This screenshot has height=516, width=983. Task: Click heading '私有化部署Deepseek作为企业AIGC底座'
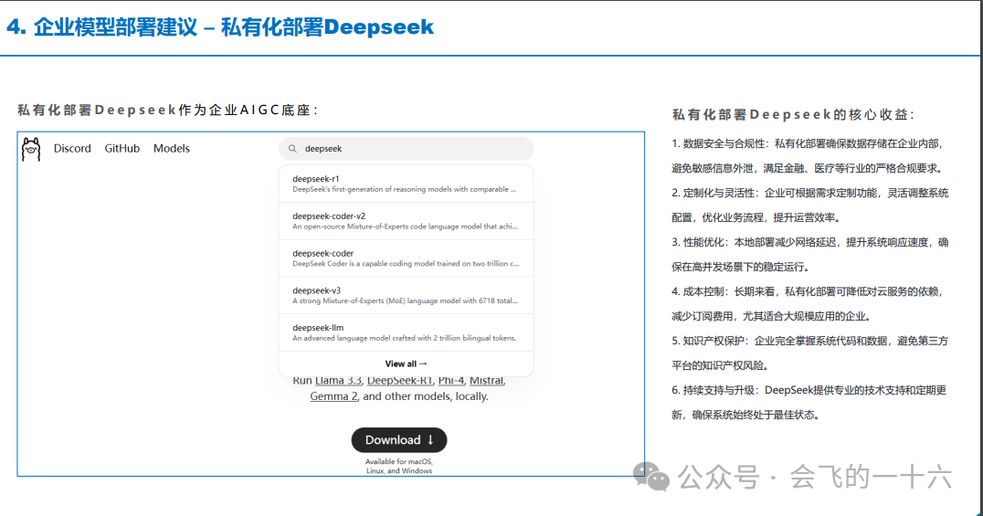click(x=168, y=111)
